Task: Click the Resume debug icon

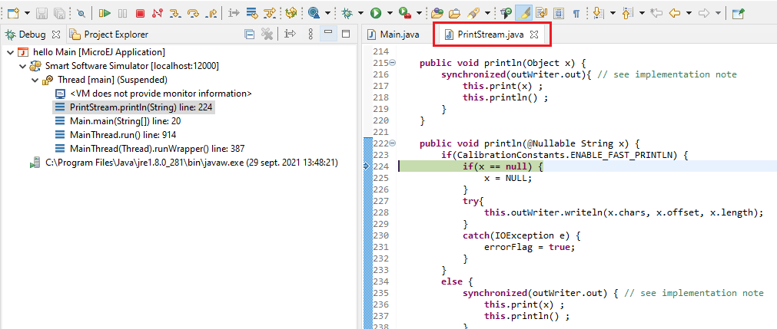Action: tap(105, 13)
